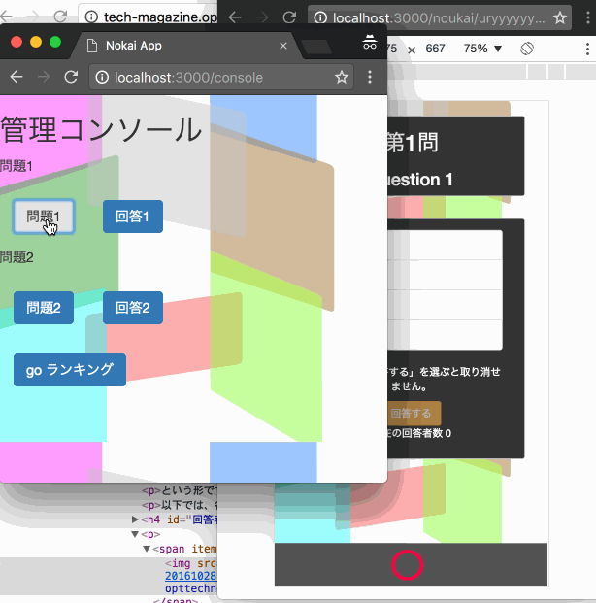This screenshot has height=603, width=596.
Task: Collapse the span item node in DevTools
Action: pyautogui.click(x=147, y=549)
